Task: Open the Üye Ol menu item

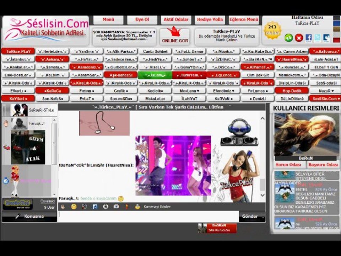Action: (x=142, y=20)
